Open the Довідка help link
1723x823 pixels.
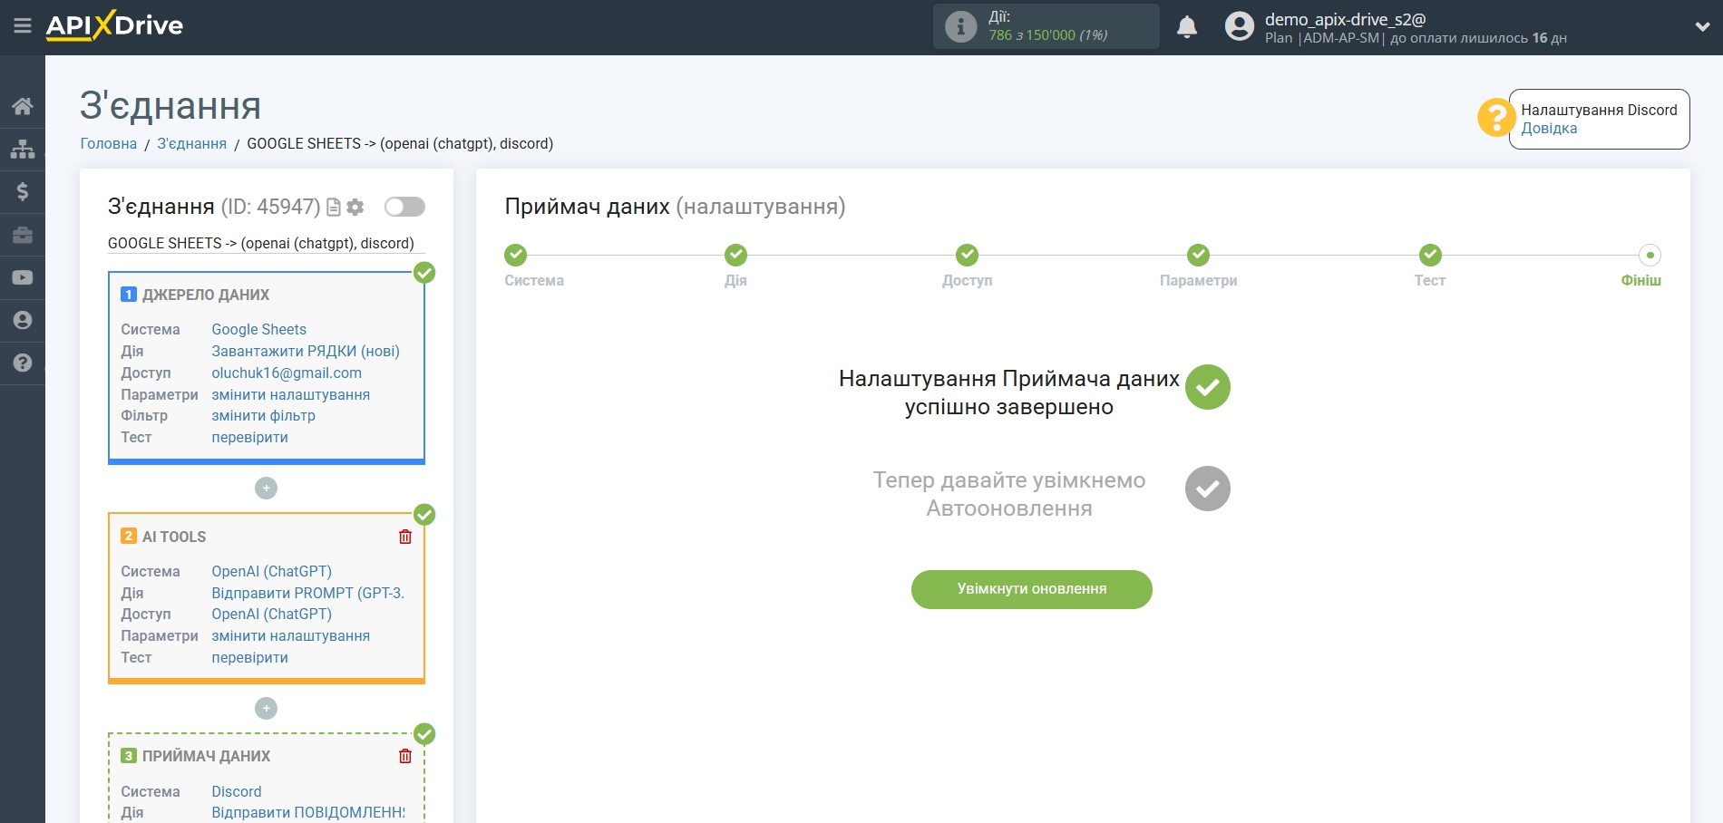[x=1549, y=128]
